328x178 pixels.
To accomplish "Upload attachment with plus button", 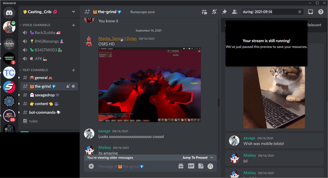I will pos(91,166).
